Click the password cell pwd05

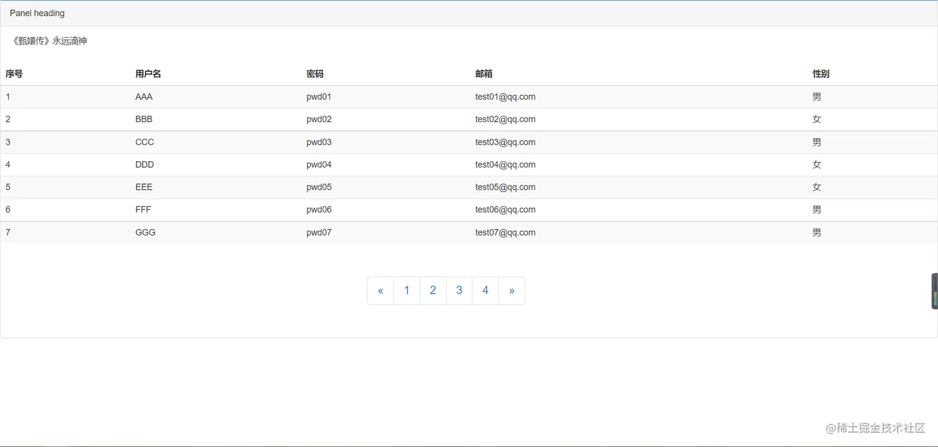(319, 187)
